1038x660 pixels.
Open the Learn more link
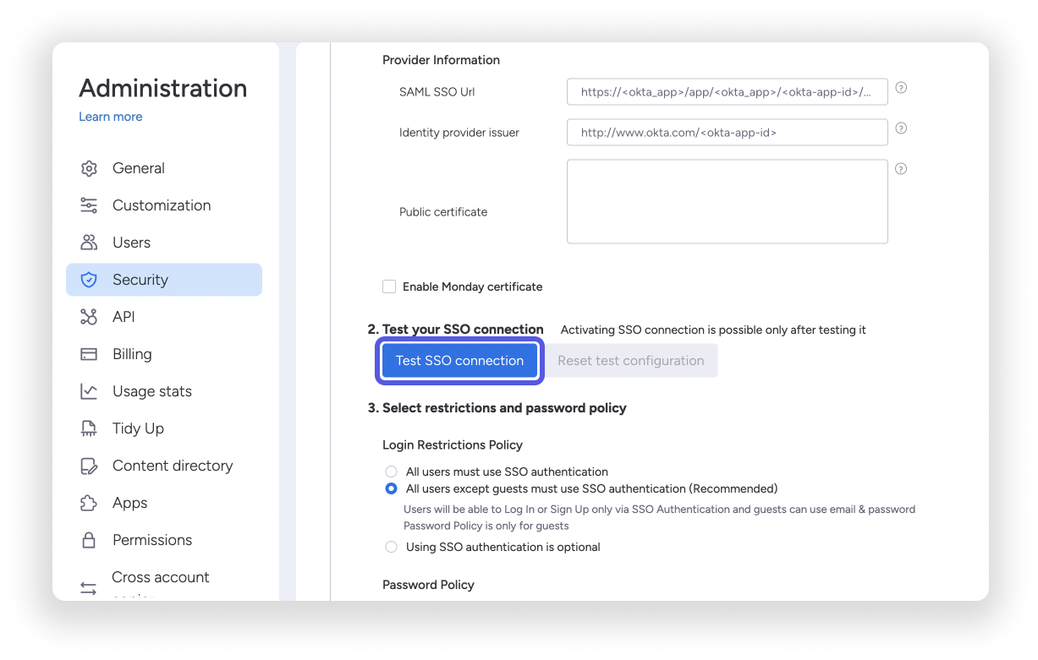coord(110,117)
